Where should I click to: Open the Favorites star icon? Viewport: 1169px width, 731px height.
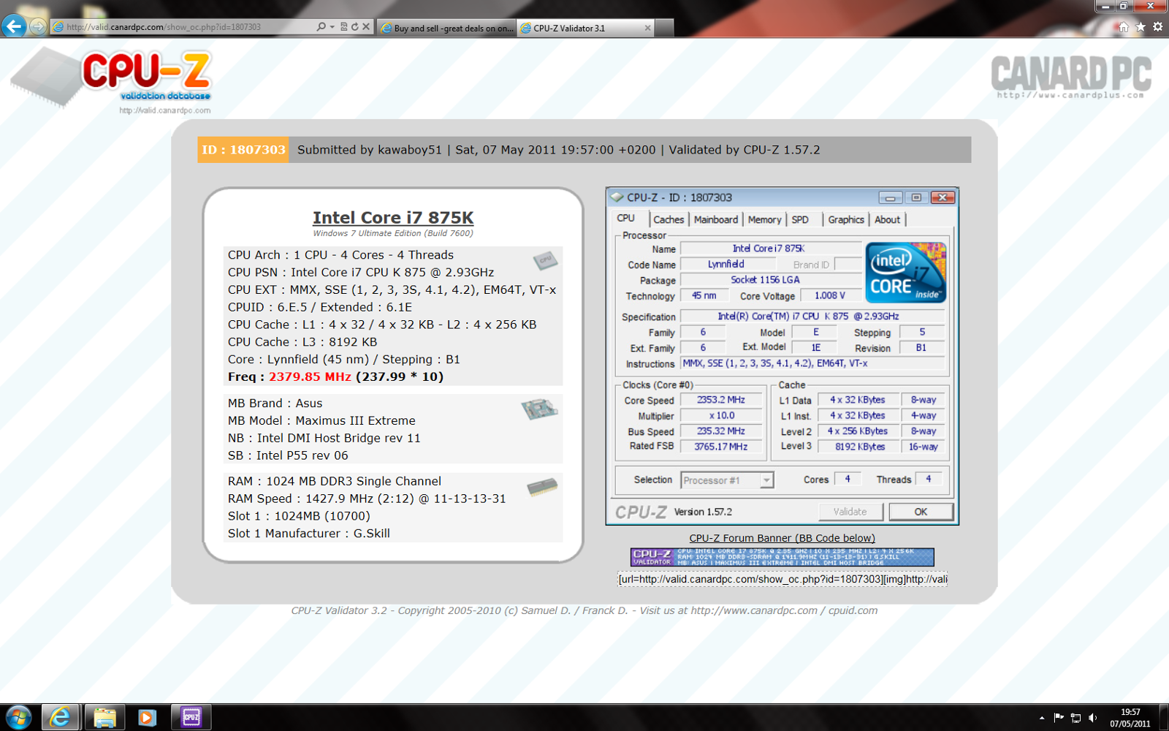[1141, 27]
